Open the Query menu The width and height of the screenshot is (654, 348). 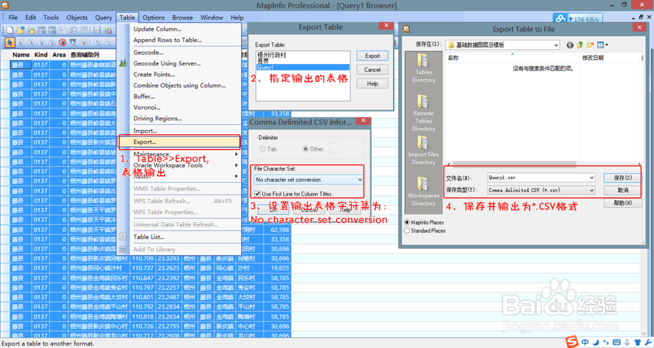coord(103,18)
